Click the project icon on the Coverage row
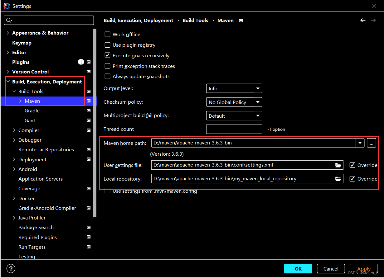The height and width of the screenshot is (278, 384). coord(89,189)
